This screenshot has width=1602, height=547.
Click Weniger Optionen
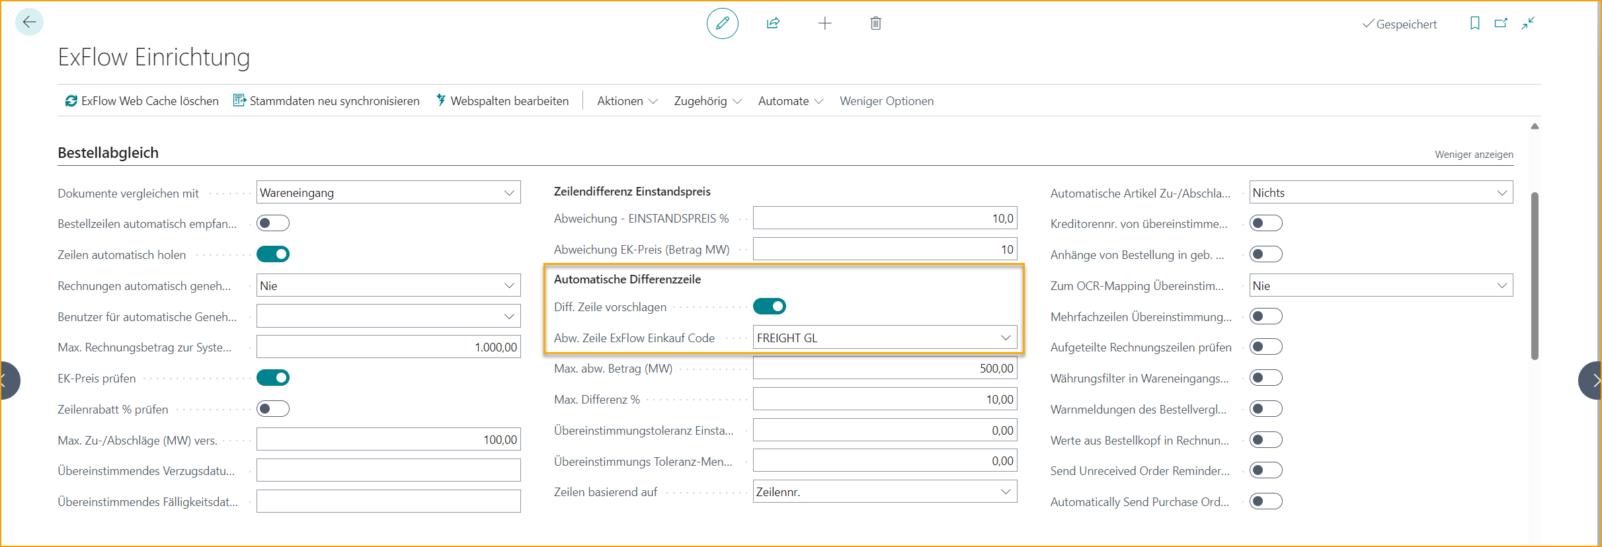point(887,101)
